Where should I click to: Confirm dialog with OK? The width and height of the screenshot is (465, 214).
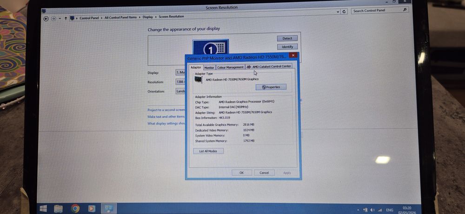pos(242,173)
